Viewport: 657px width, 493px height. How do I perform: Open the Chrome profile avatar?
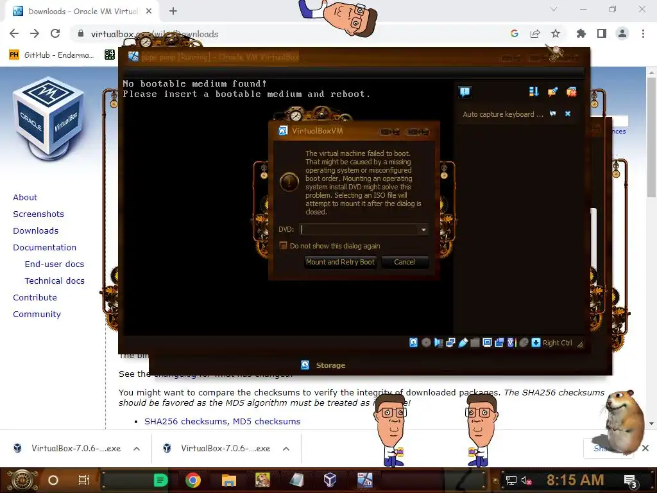[x=622, y=33]
